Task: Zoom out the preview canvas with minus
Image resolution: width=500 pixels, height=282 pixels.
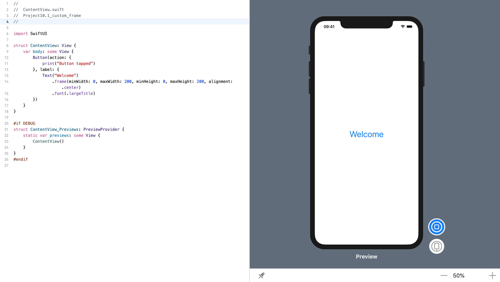Action: [x=444, y=276]
